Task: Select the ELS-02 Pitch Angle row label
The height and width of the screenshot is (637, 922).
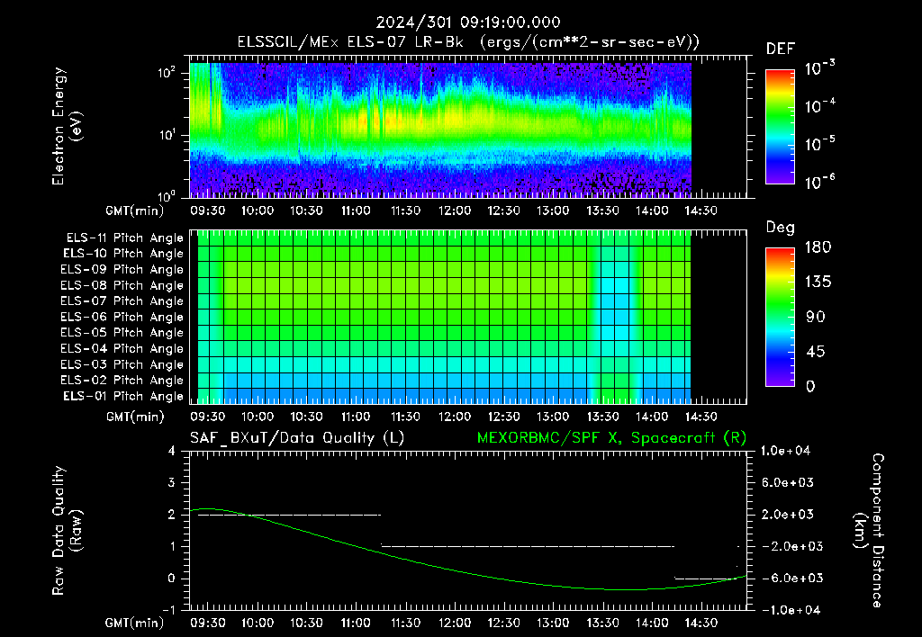Action: coord(122,381)
